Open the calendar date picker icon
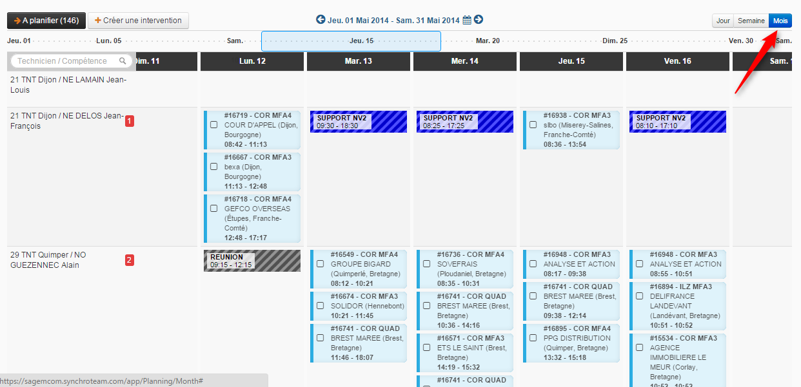Image resolution: width=801 pixels, height=387 pixels. coord(467,21)
